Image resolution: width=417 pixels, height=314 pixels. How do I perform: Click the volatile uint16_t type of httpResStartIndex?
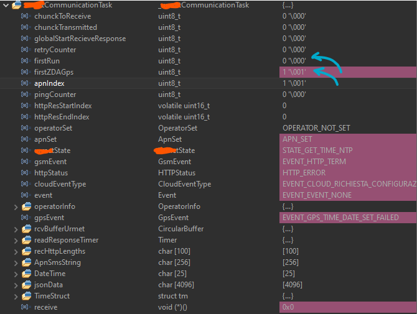[184, 106]
